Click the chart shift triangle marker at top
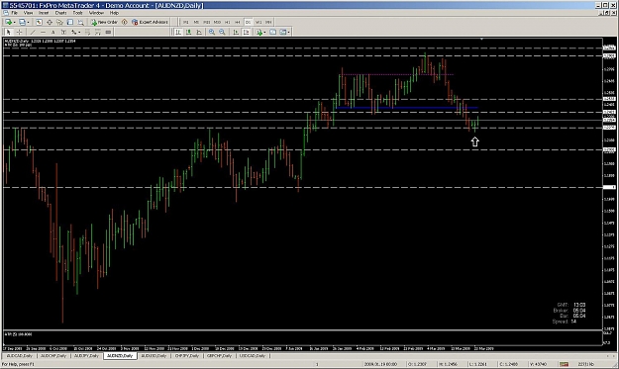Image resolution: width=619 pixels, height=369 pixels. (481, 39)
